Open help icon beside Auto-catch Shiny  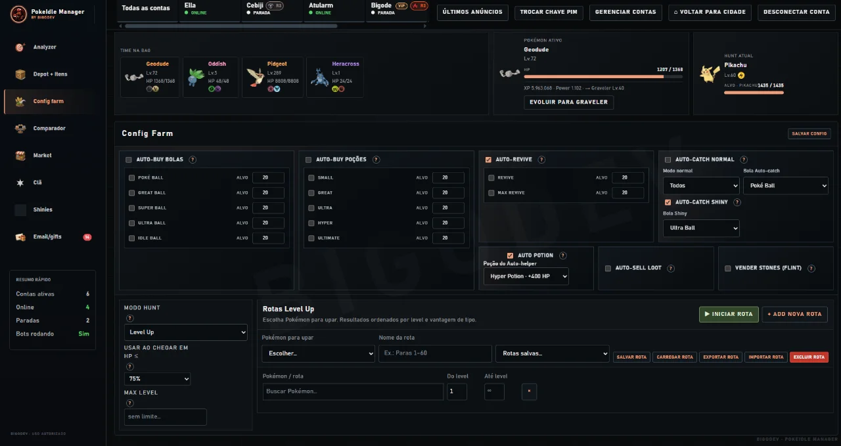(737, 202)
